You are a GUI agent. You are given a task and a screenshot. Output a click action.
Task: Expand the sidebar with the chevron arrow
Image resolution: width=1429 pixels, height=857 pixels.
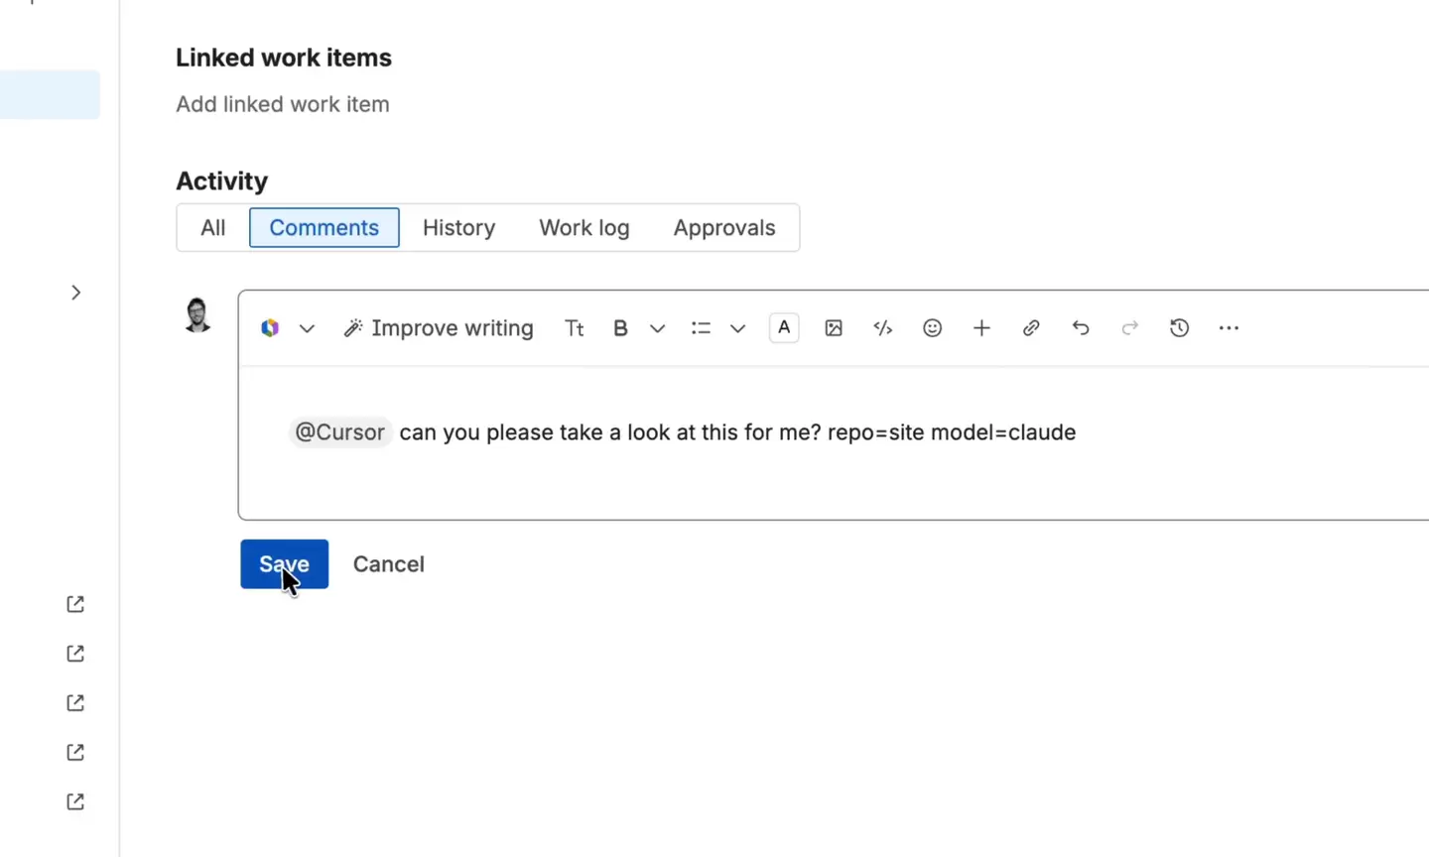point(75,293)
